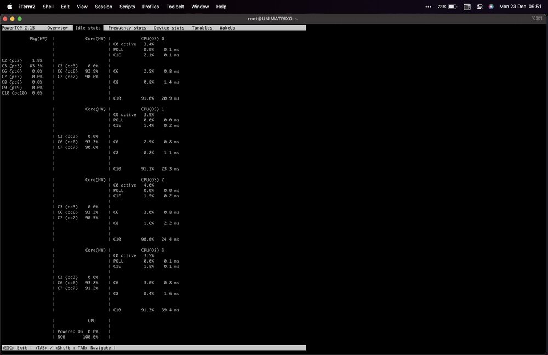Click the CPU(OS) 1 header
The height and width of the screenshot is (355, 548).
(152, 109)
